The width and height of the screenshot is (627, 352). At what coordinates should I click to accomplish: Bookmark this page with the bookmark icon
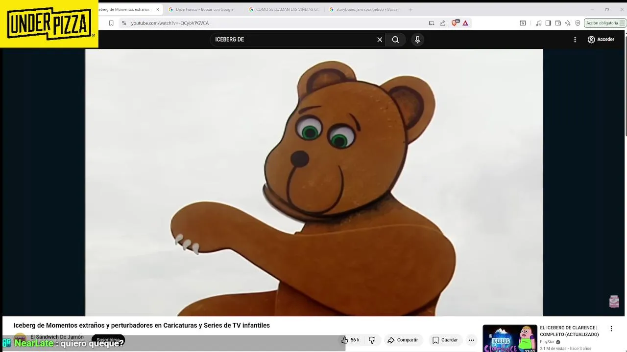coord(111,23)
